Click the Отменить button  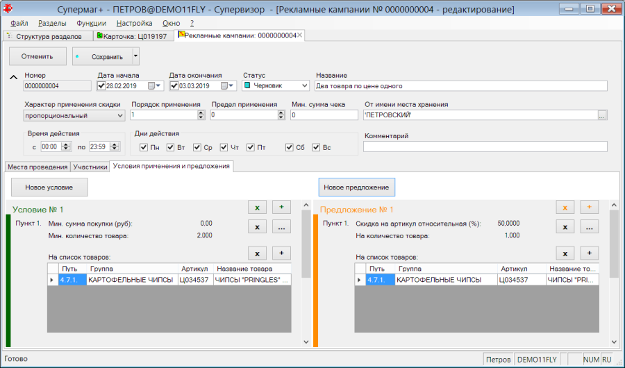pyautogui.click(x=37, y=56)
